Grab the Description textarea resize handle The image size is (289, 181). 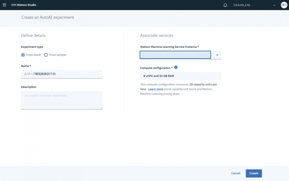101,108
